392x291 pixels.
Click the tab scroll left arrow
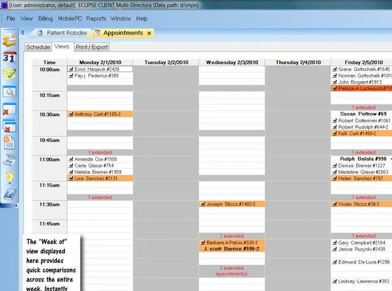(x=22, y=33)
